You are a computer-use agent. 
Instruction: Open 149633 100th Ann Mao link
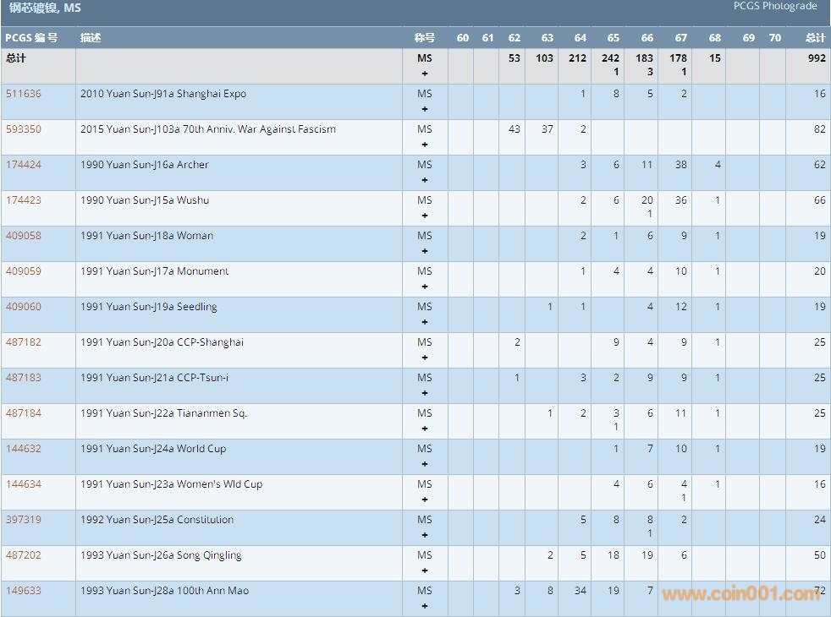23,591
